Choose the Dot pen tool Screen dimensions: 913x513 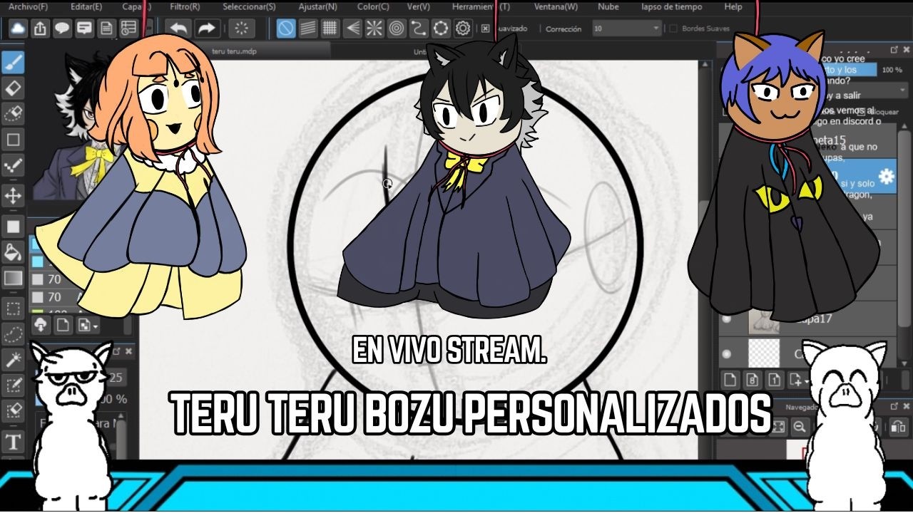13,167
